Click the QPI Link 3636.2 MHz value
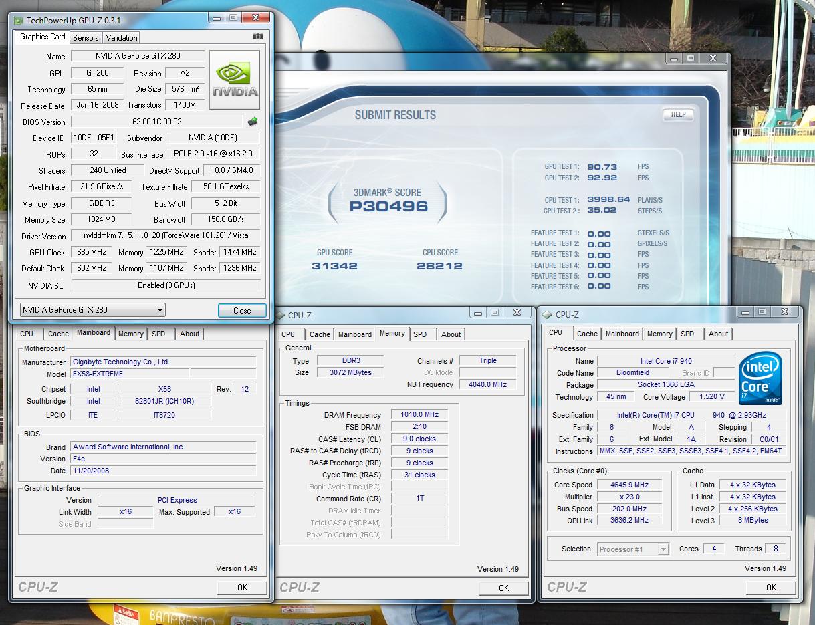 click(629, 521)
